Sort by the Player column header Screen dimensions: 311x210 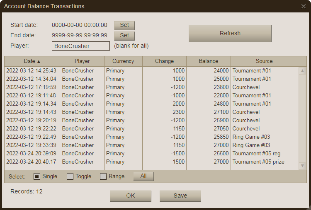click(x=82, y=61)
